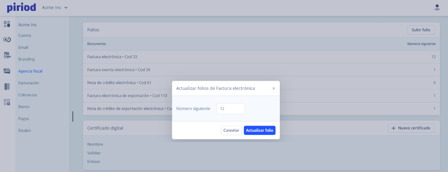Open the Cuenta settings section
The height and width of the screenshot is (172, 448).
click(25, 35)
